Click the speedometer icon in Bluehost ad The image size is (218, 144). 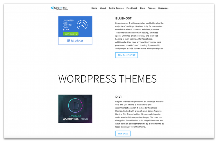82,25
